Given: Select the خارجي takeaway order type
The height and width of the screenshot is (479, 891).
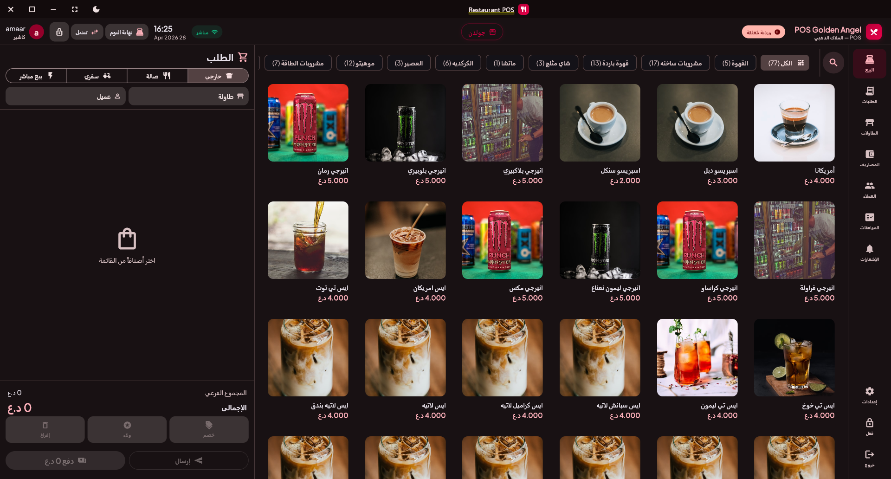Looking at the screenshot, I should [218, 76].
